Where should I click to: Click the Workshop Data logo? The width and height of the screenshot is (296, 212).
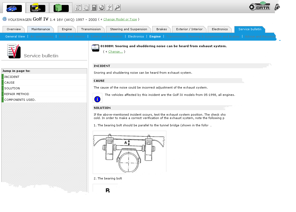click(x=260, y=7)
